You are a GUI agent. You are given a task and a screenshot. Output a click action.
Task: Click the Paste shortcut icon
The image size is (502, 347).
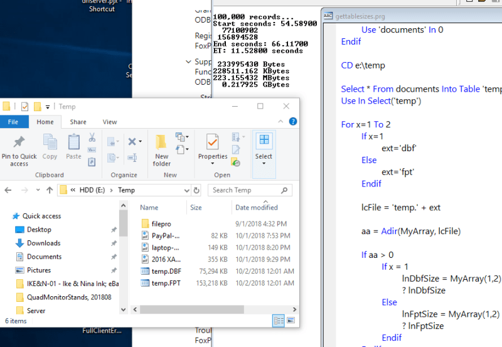coord(92,162)
